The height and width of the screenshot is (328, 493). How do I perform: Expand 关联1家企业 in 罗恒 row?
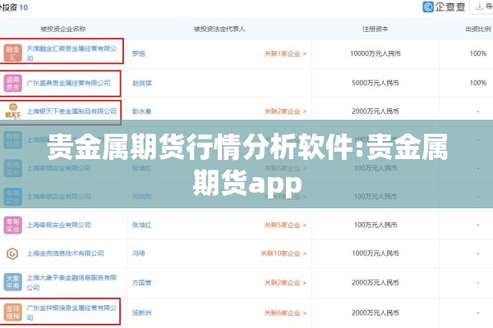point(285,53)
